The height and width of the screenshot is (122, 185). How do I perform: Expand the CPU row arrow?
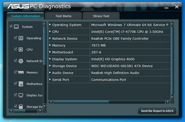click(x=50, y=31)
